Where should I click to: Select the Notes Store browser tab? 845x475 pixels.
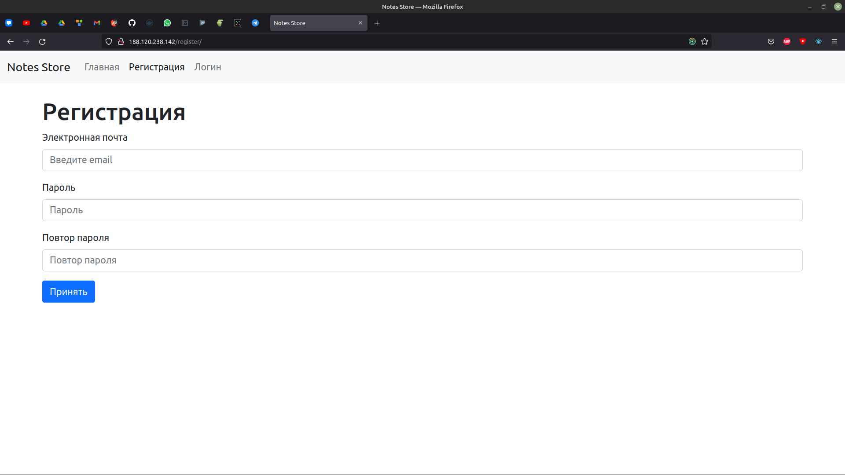[x=312, y=23]
